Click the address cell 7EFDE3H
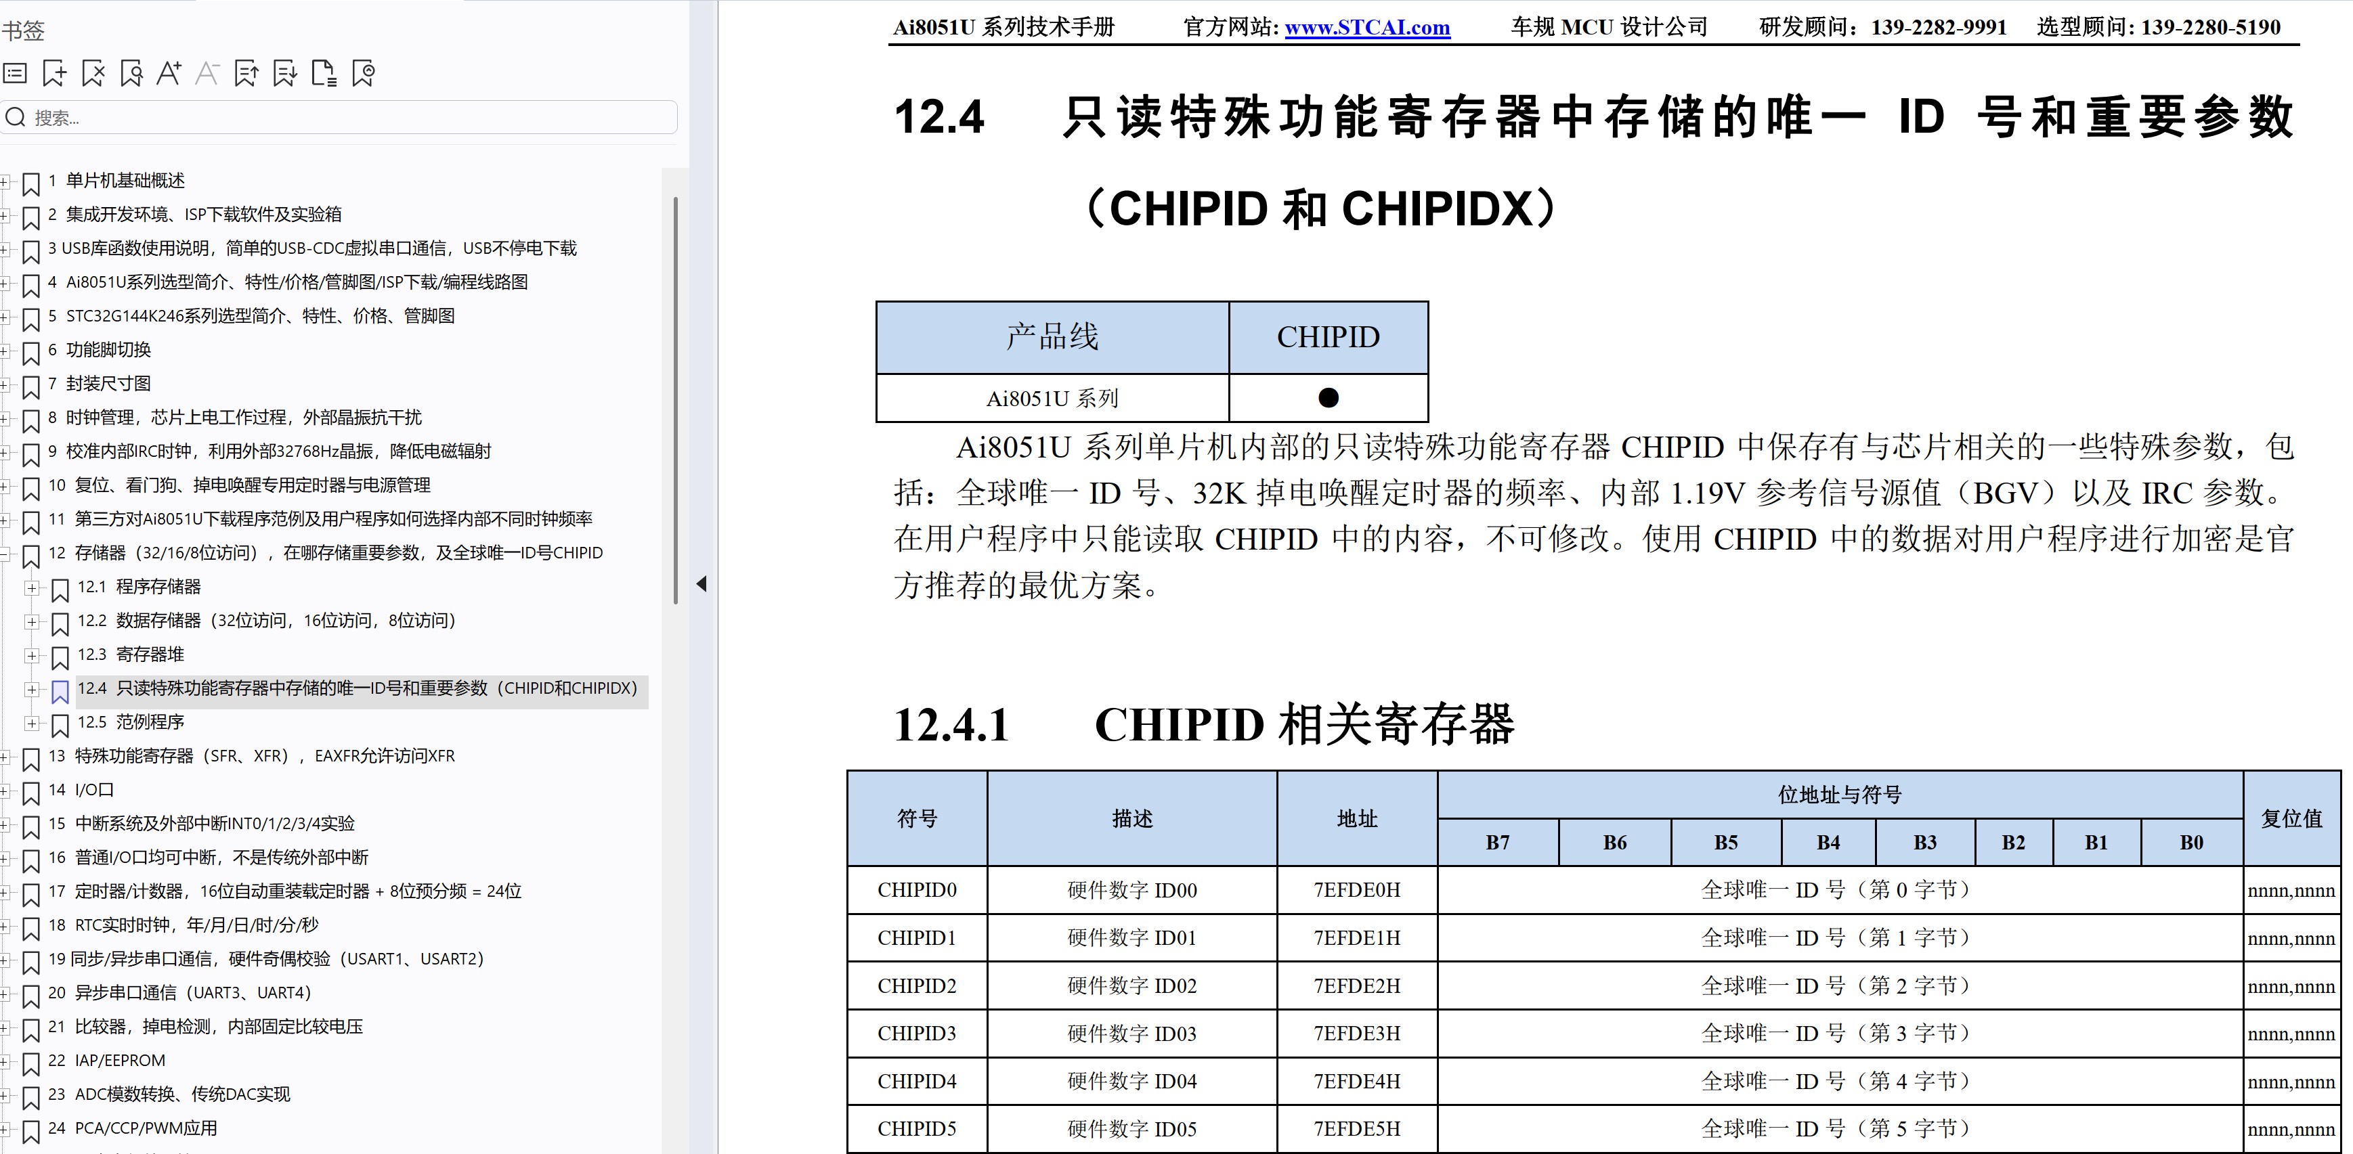This screenshot has height=1154, width=2353. pos(1358,1034)
